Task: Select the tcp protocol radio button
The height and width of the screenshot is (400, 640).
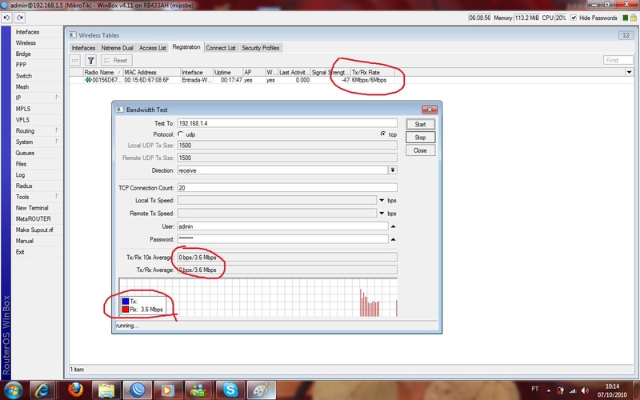Action: 383,134
